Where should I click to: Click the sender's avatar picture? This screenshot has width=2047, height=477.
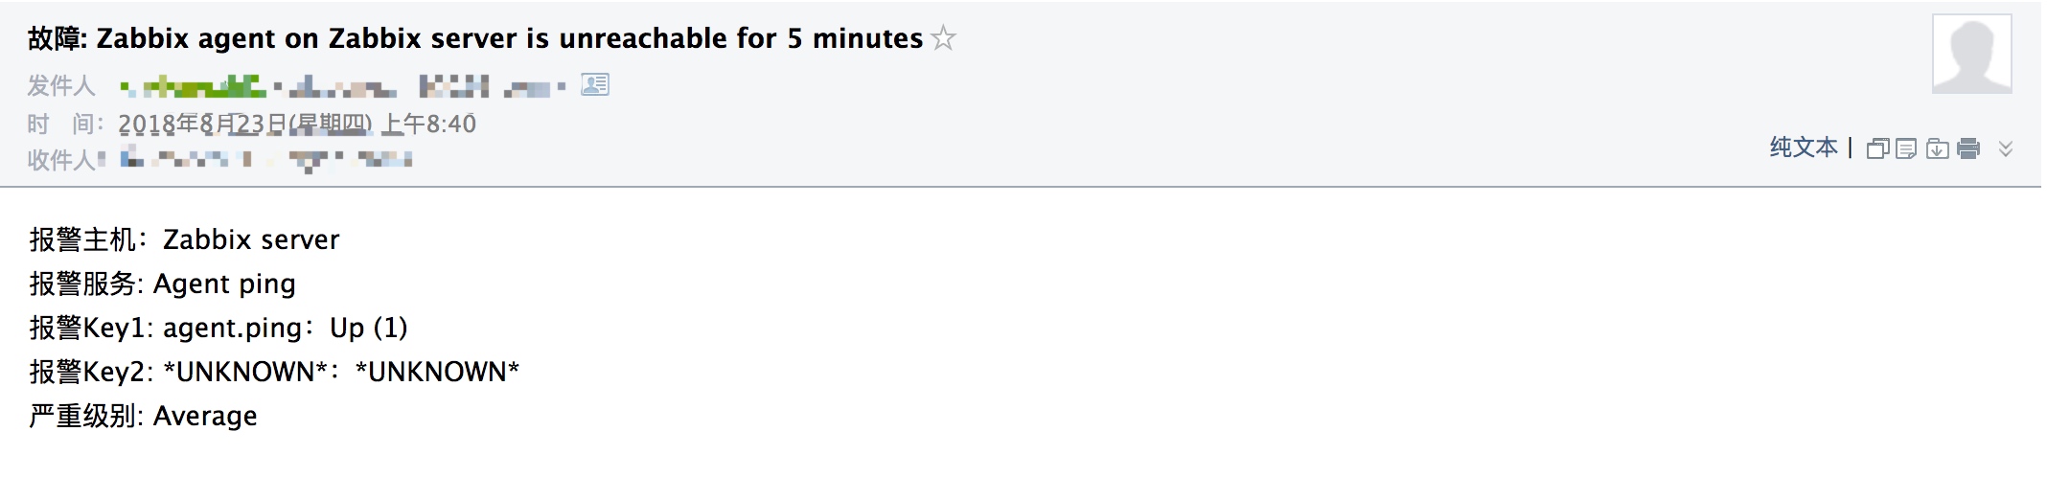tap(1971, 54)
